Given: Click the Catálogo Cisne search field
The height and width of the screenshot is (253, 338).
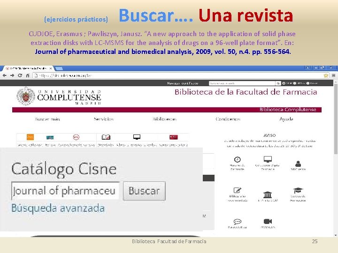Looking at the screenshot, I should tap(65, 191).
